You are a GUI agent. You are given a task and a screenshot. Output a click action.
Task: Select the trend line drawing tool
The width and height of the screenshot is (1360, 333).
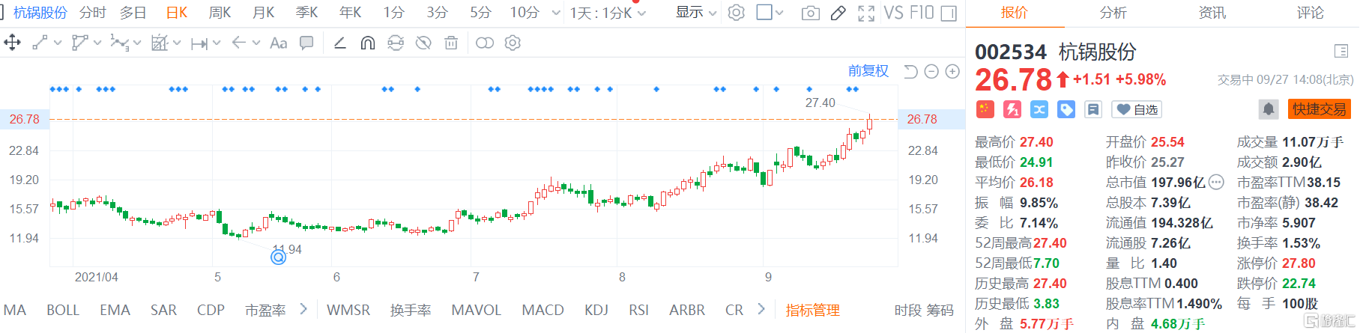tap(40, 43)
